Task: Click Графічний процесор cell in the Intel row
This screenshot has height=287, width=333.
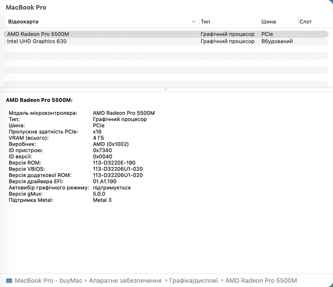Action: [x=227, y=41]
